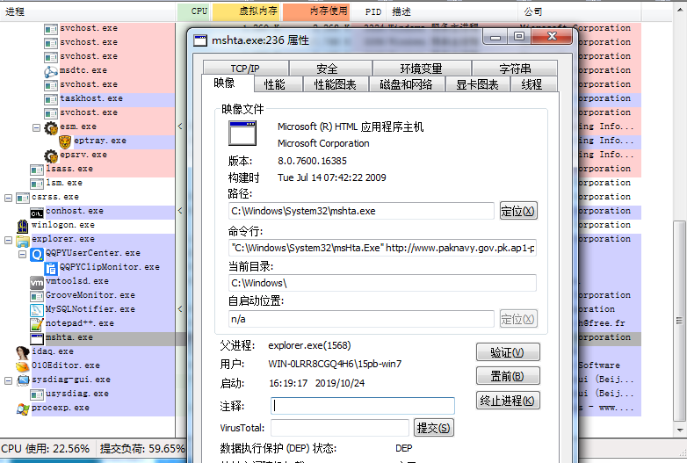Click the properties dialog title bar icon
Image resolution: width=687 pixels, height=463 pixels.
(x=200, y=40)
